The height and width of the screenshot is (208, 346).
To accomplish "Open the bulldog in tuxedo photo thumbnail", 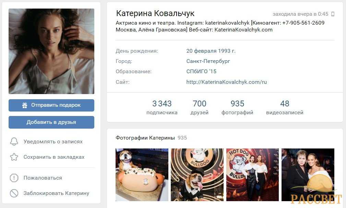I will point(197,175).
